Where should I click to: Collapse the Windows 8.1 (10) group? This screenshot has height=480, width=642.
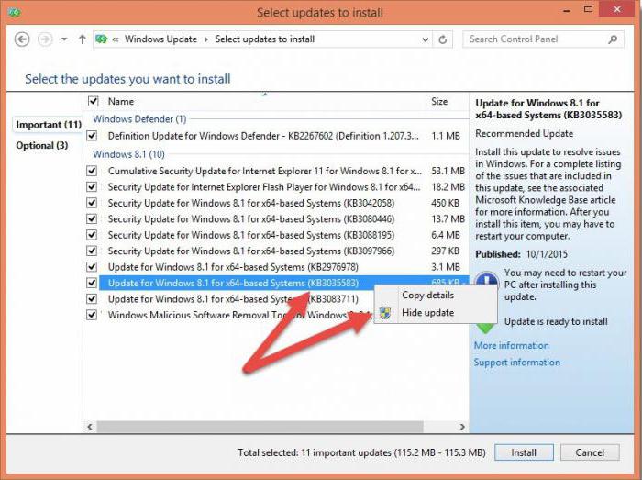coord(128,154)
